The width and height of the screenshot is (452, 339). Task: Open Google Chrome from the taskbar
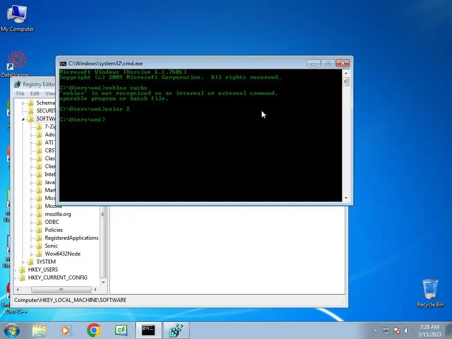(x=94, y=330)
